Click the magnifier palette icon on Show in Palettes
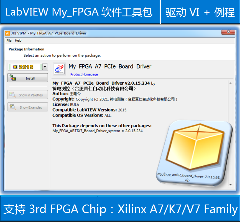This screenshot has height=222, width=240. coord(12,95)
